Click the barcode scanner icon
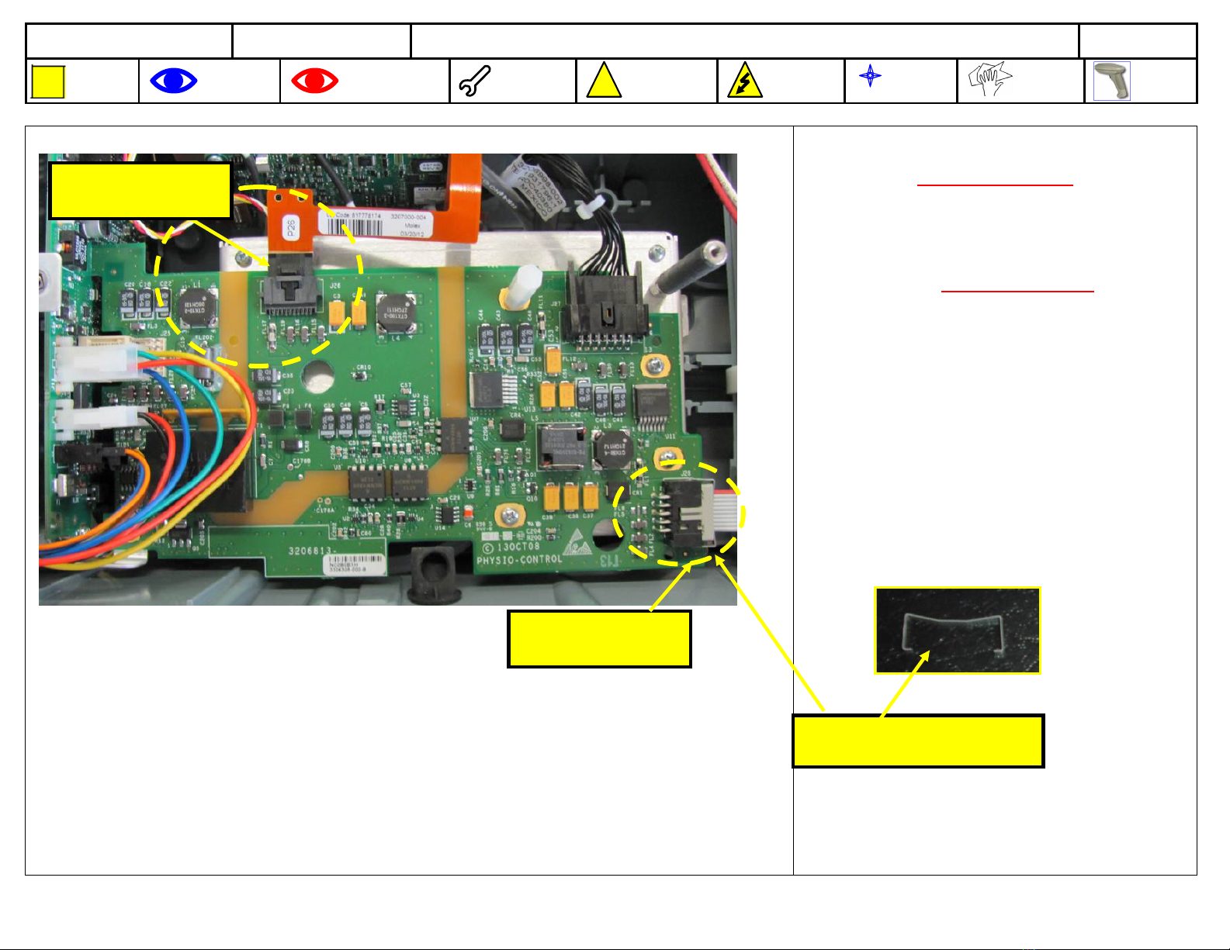 (1111, 81)
